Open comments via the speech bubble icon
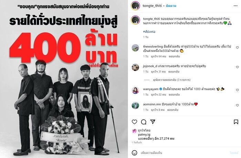 tap(144, 122)
